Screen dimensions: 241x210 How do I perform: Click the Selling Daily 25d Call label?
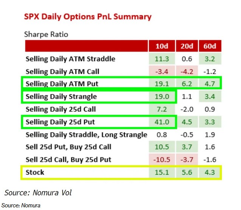coord(61,109)
